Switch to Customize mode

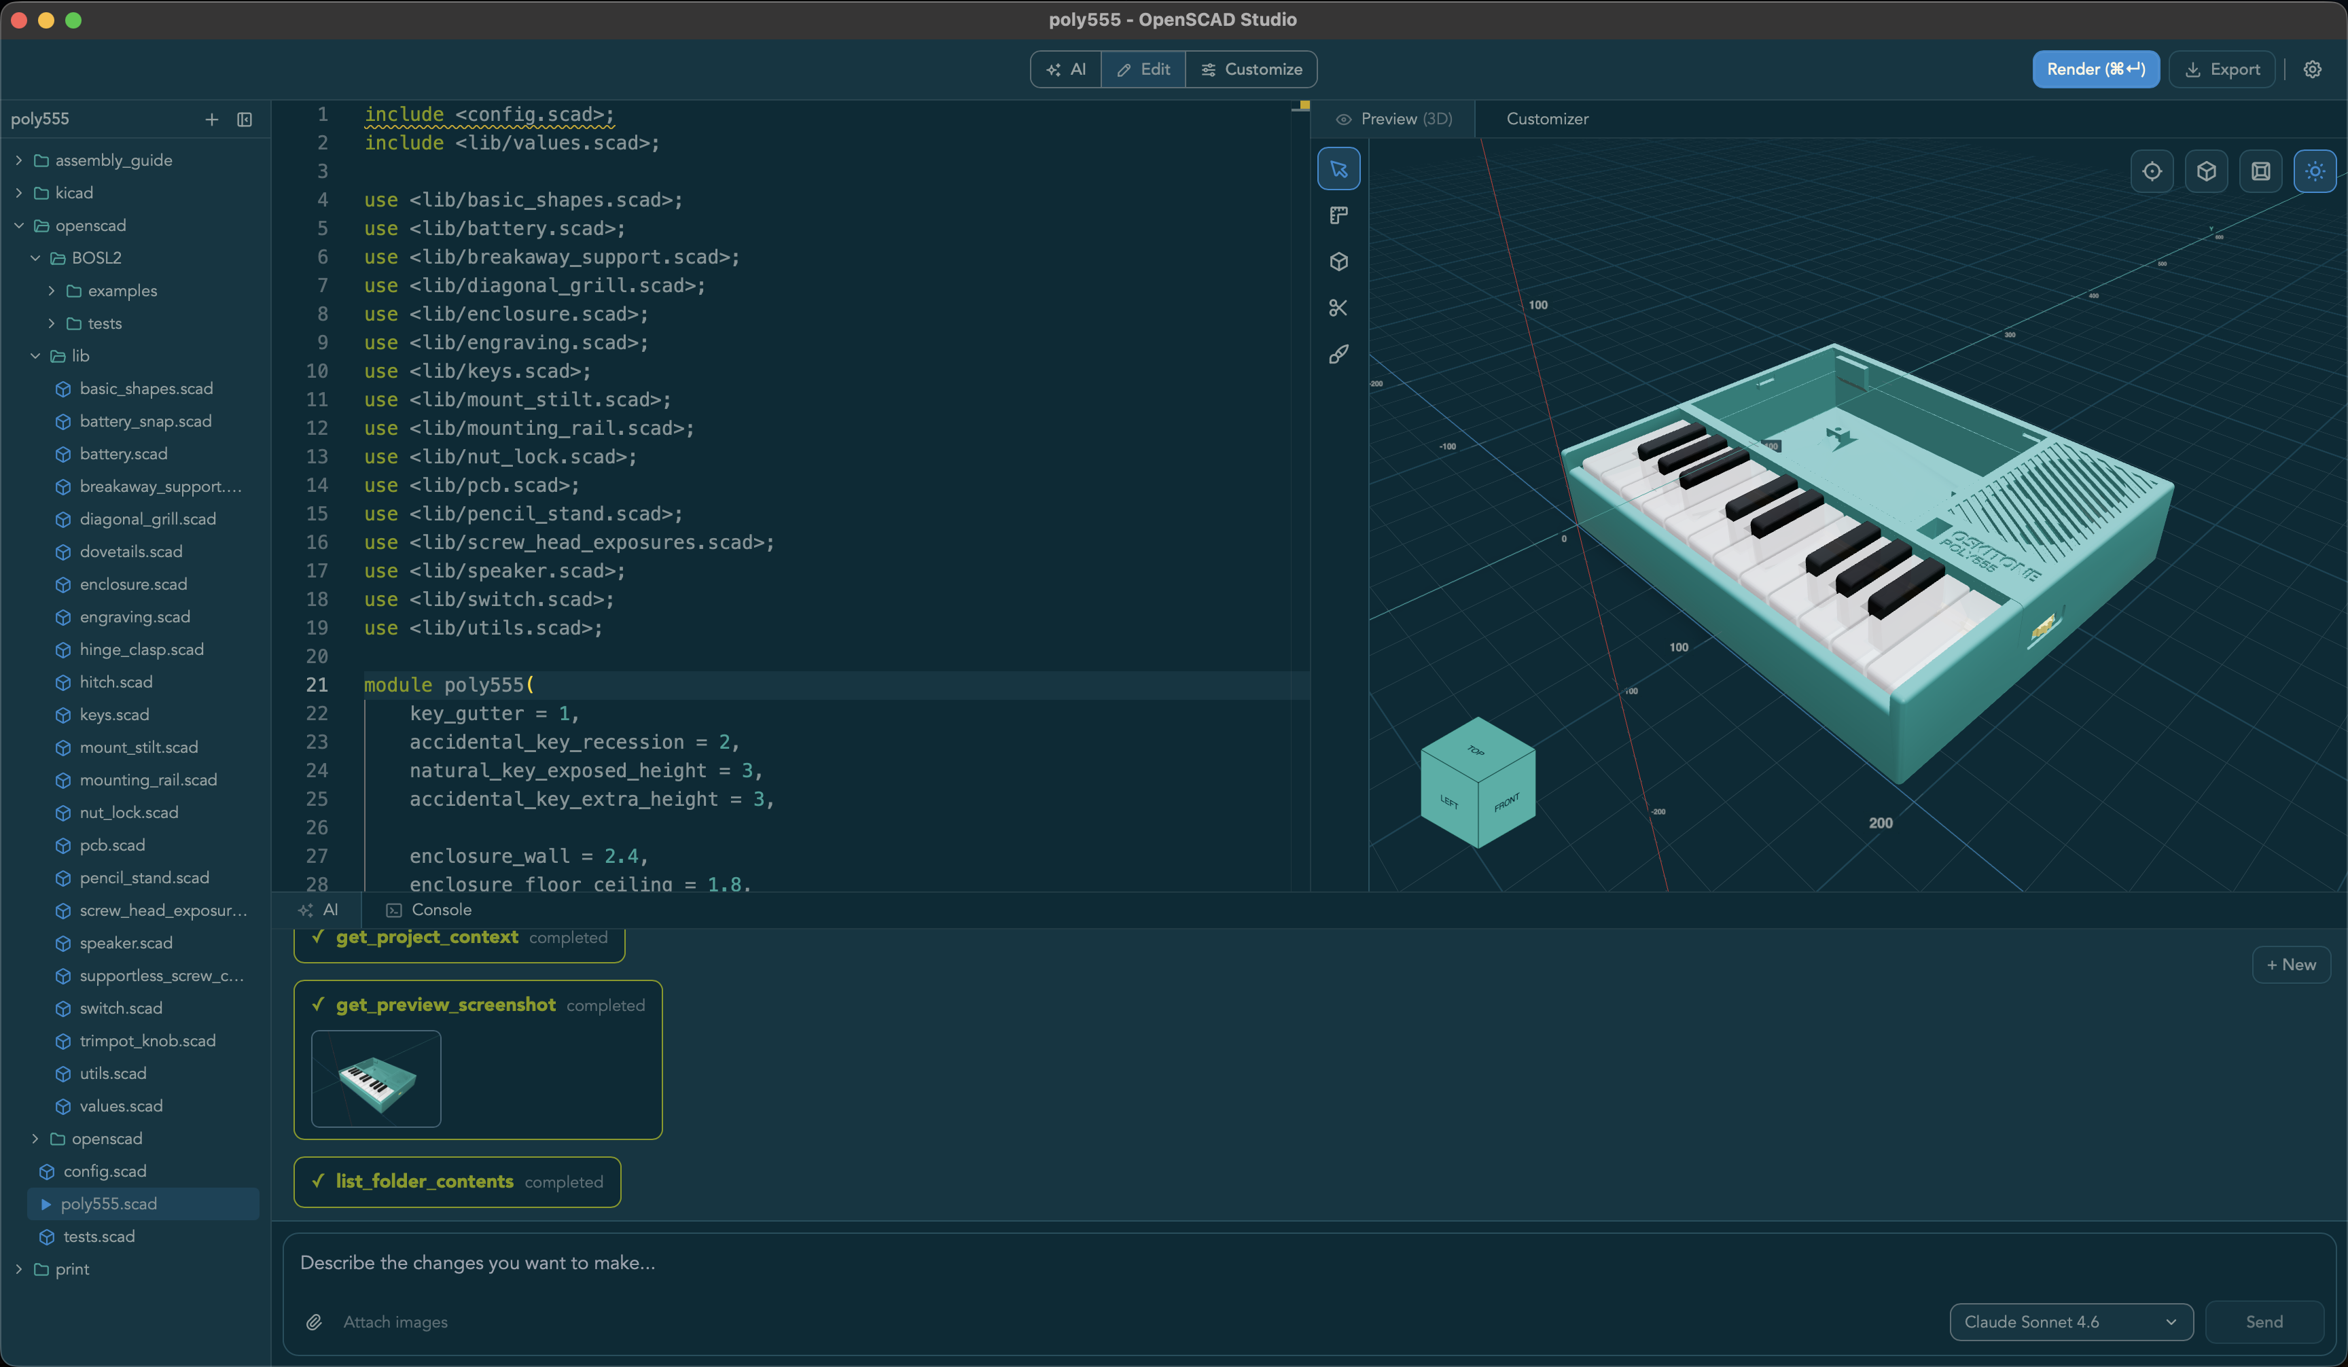[x=1251, y=69]
